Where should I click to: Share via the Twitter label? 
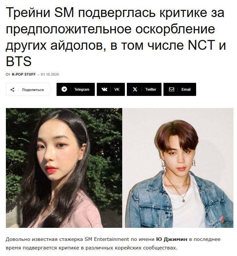coord(151,89)
